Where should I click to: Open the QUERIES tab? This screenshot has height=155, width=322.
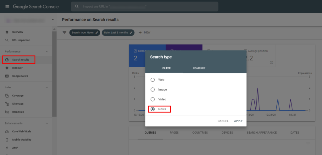150,133
